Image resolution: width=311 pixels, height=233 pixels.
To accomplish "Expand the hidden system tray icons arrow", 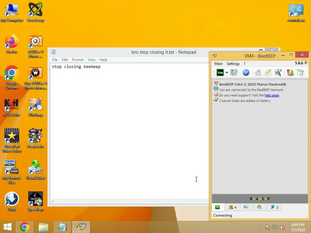I will tap(260, 227).
